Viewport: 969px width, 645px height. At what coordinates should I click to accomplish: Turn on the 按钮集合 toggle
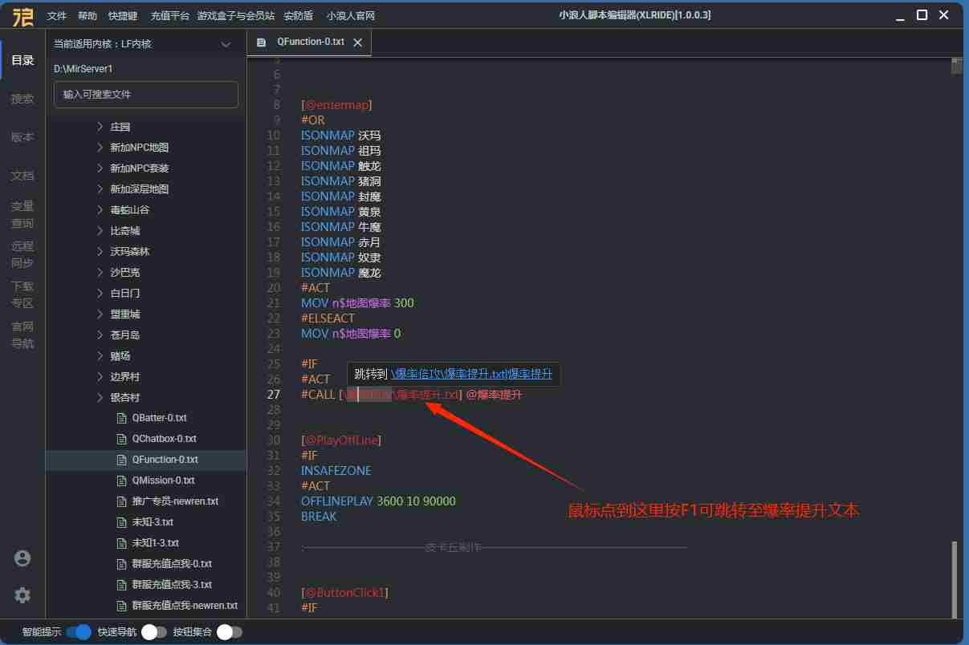tap(229, 632)
